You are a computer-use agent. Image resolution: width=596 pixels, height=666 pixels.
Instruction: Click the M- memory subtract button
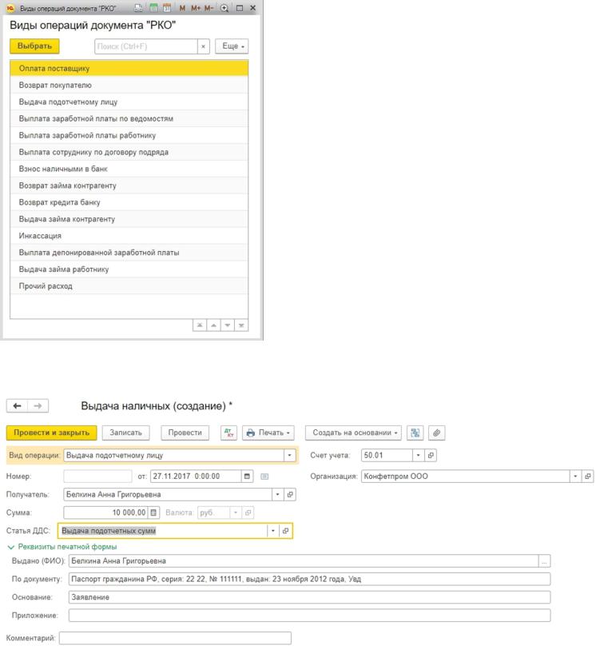click(x=209, y=8)
